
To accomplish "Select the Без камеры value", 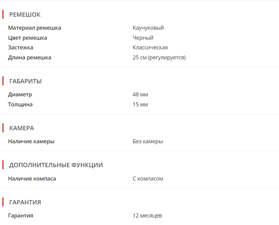I will pos(148,141).
